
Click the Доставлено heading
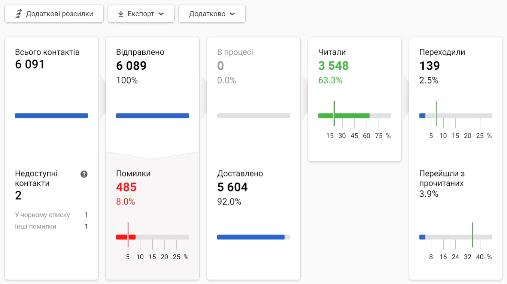pos(240,173)
